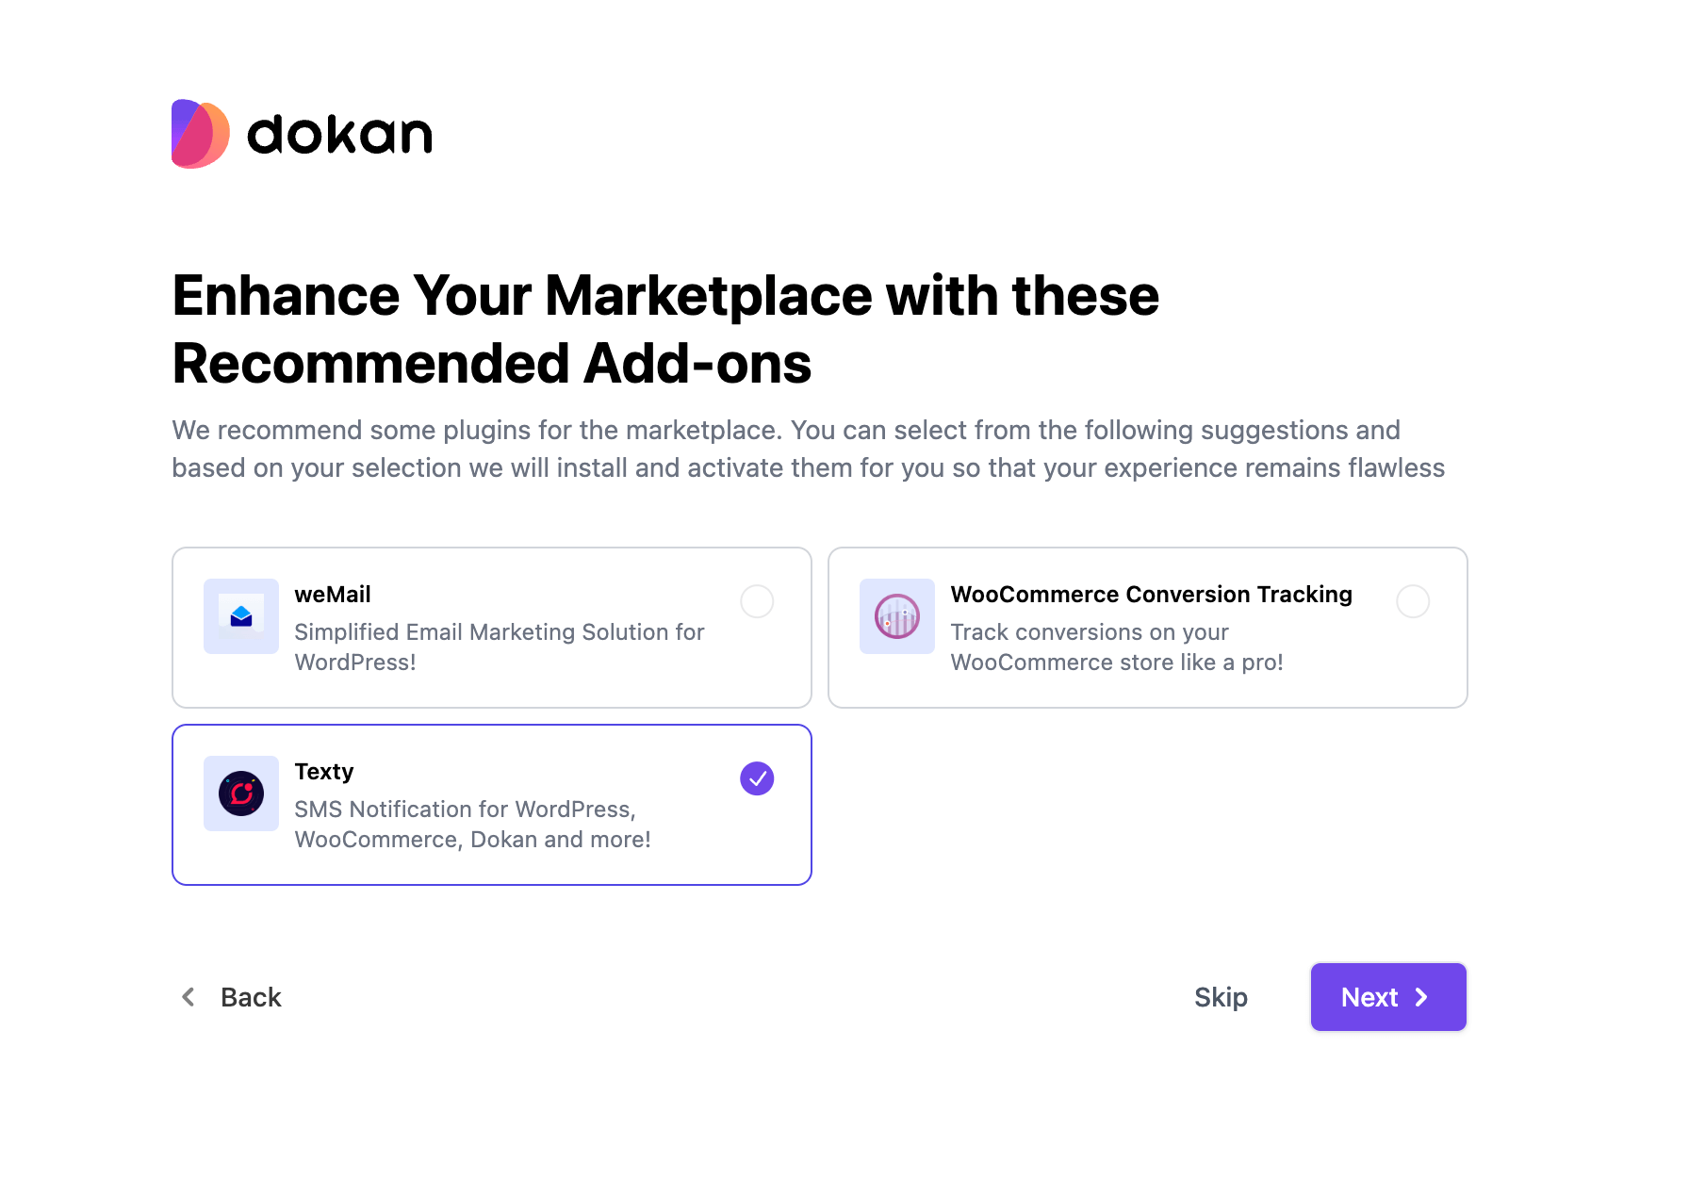The width and height of the screenshot is (1689, 1178).
Task: Click the Texty plugin title
Action: tap(324, 772)
